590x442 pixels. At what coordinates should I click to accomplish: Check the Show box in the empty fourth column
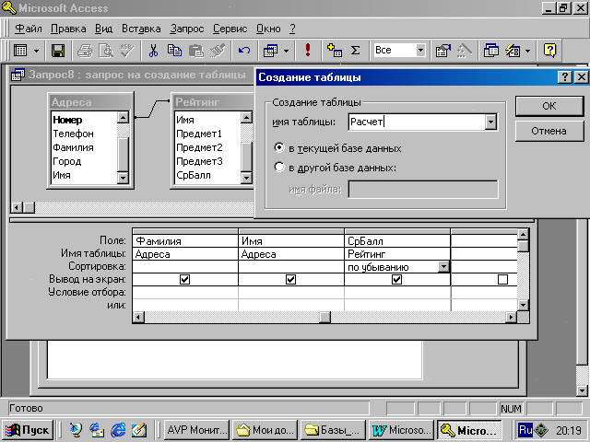pos(502,279)
